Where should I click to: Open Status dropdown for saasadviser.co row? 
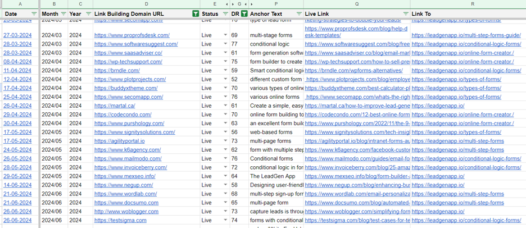point(225,53)
